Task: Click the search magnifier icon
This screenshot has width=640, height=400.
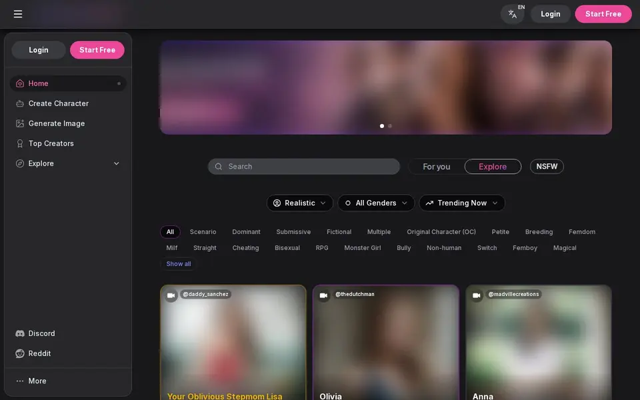Action: tap(219, 167)
